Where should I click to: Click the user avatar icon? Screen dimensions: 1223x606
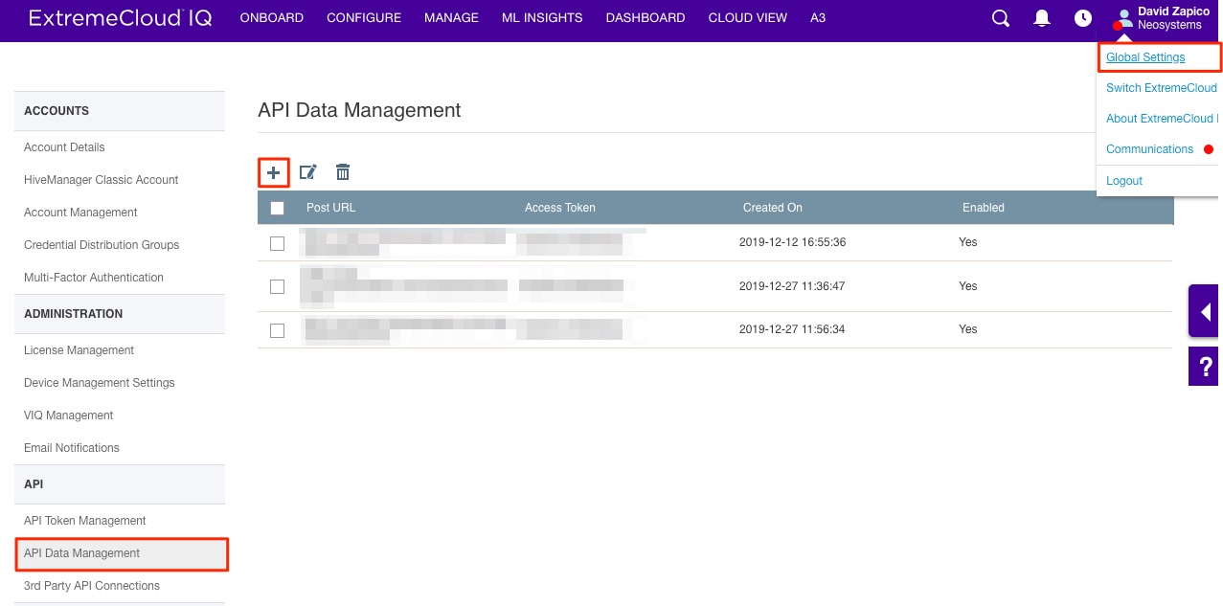(x=1122, y=18)
